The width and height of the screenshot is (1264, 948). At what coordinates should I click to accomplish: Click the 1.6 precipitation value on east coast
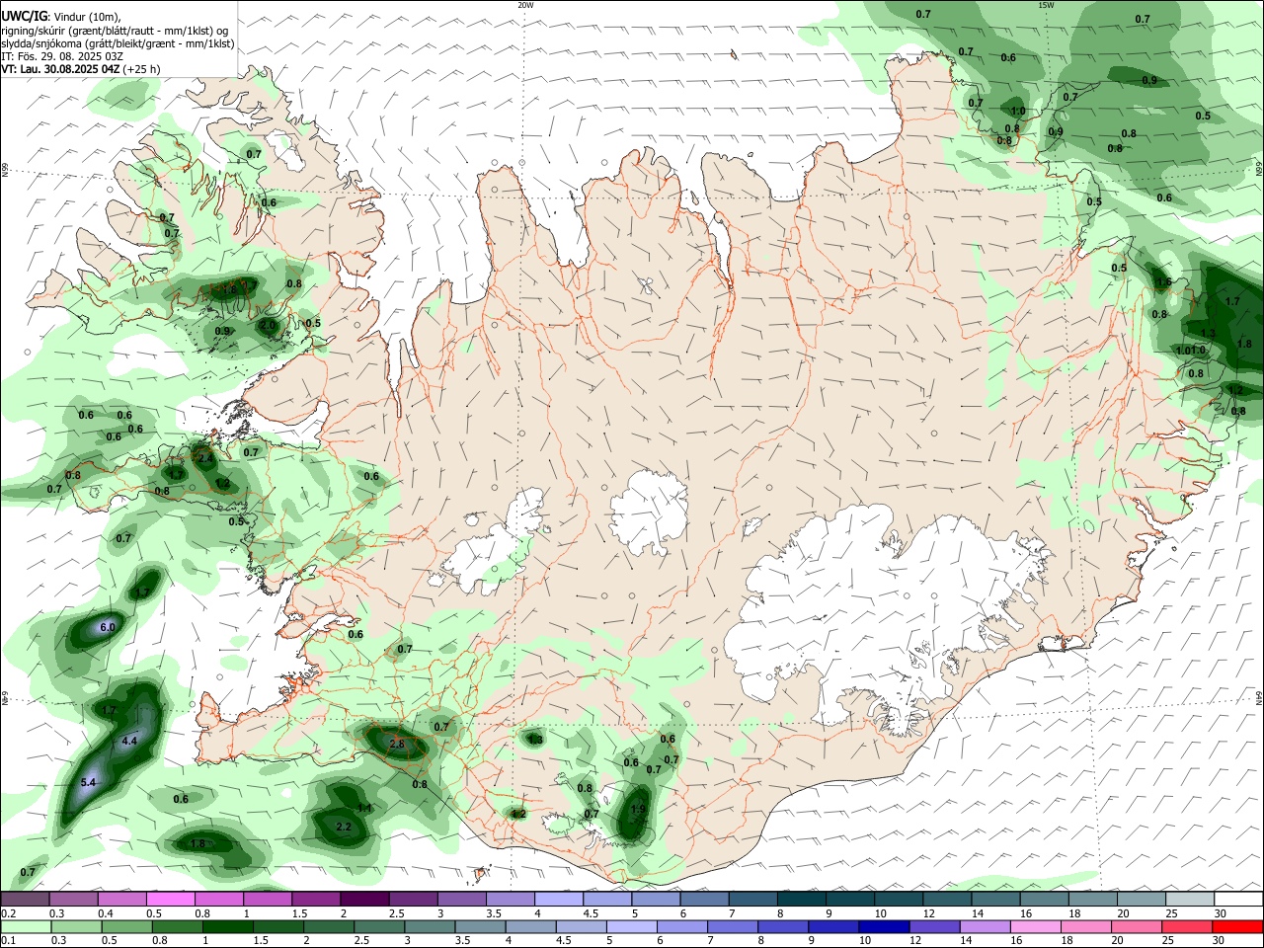[x=1163, y=282]
